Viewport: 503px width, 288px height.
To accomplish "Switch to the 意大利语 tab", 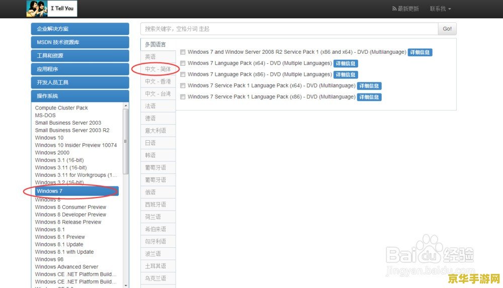I will click(x=158, y=131).
